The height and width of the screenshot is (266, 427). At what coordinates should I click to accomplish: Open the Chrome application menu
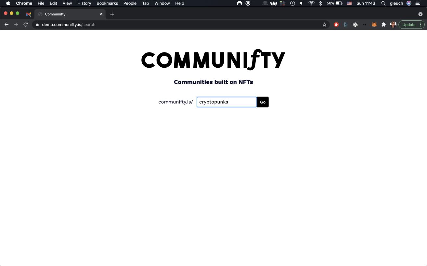point(24,3)
